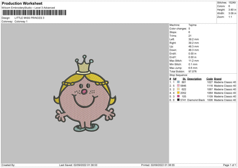The image size is (238, 168).
Task: Click the 'Production Worksheet' title
Action: [22, 3]
